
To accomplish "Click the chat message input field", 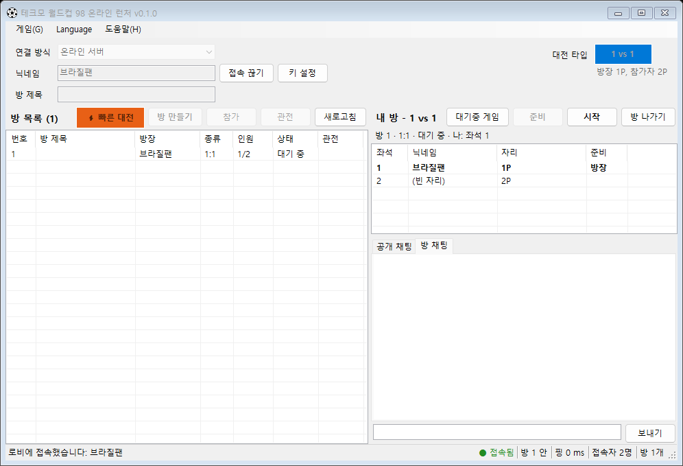I will tap(497, 432).
